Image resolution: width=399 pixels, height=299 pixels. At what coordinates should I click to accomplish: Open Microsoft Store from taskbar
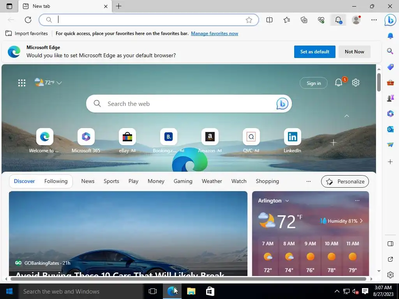click(x=210, y=291)
